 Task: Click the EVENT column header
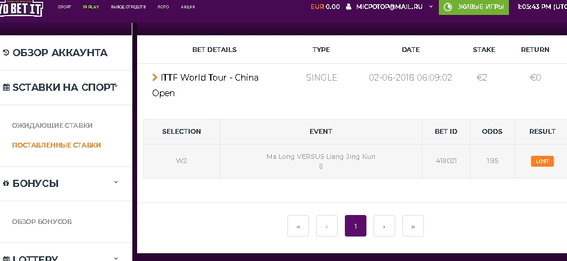tap(321, 131)
